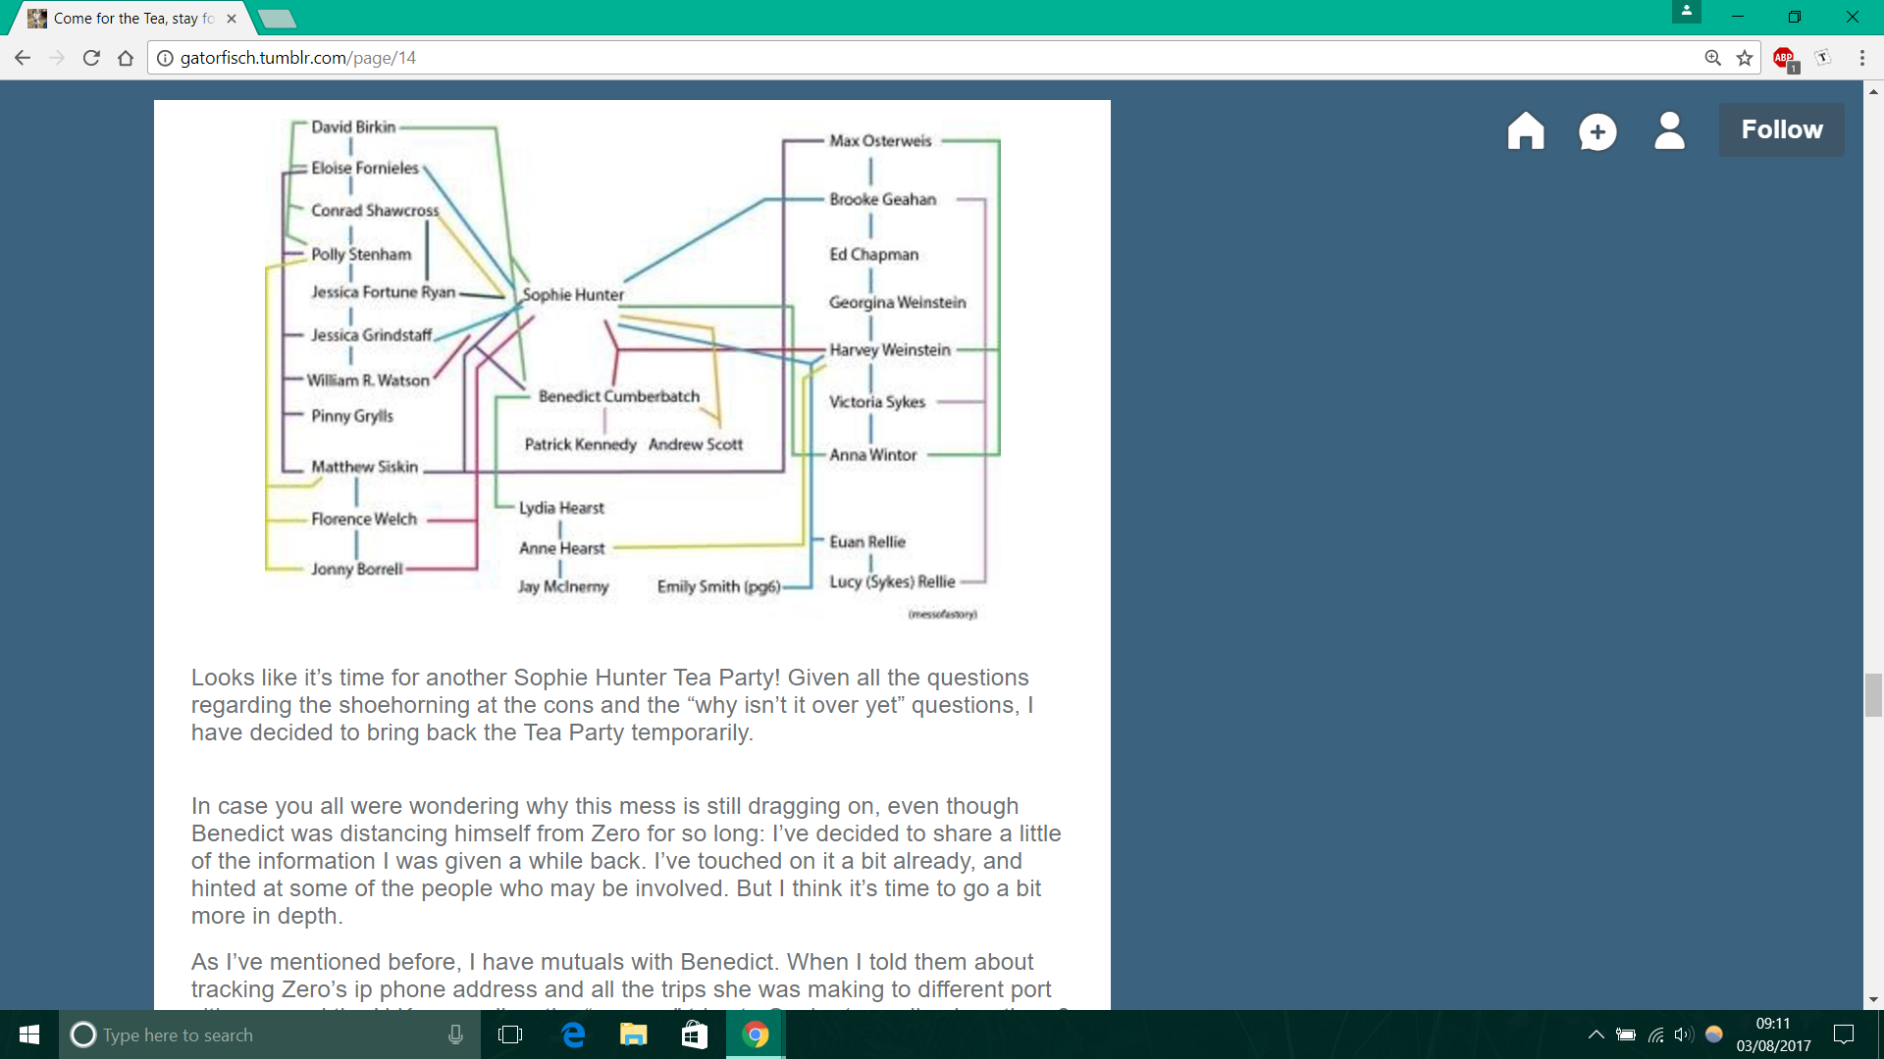
Task: Click the paragraph starting 'Looks like it's time'
Action: point(612,705)
